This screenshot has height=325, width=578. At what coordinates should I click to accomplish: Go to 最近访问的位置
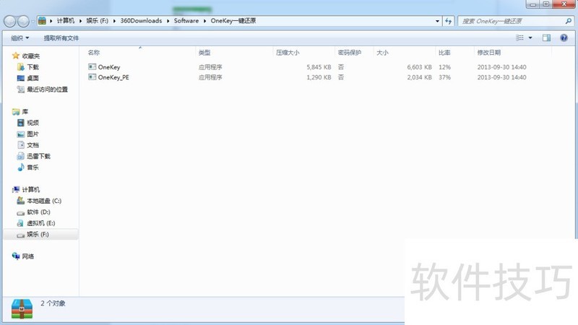[47, 90]
